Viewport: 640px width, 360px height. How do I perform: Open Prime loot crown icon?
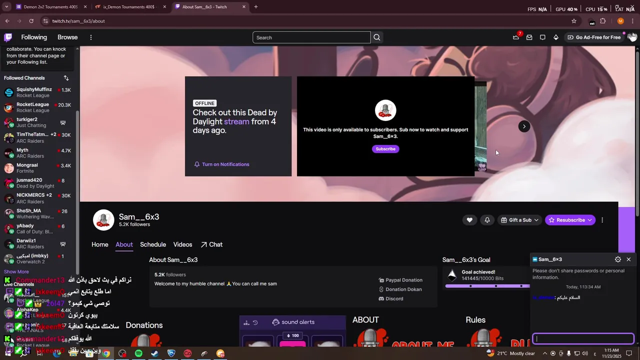tap(516, 37)
